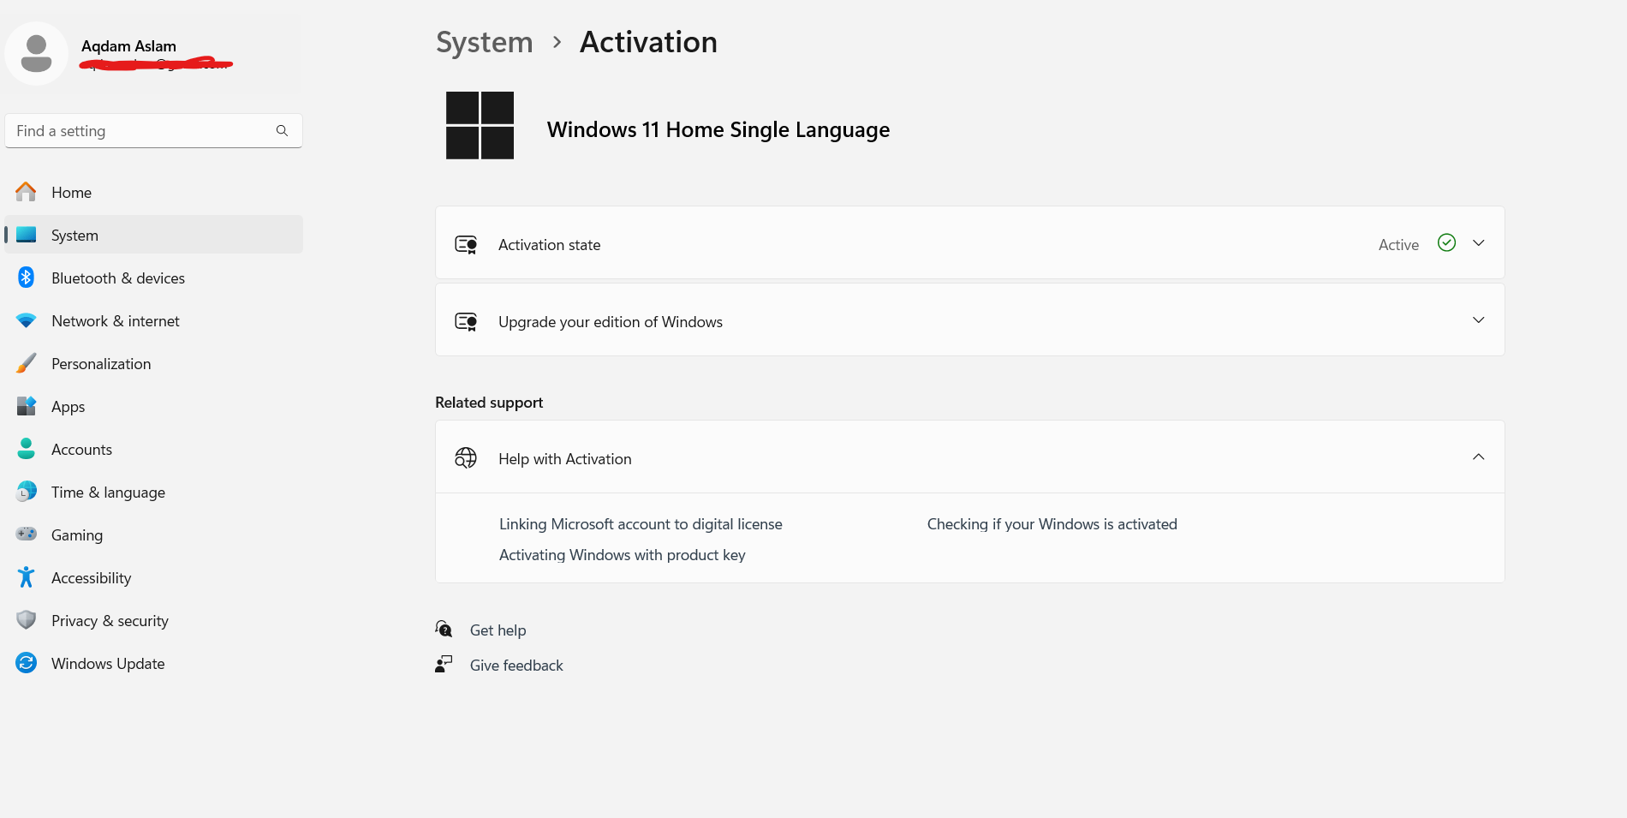Click the Get help icon
Screen dimensions: 1627x818
[444, 629]
